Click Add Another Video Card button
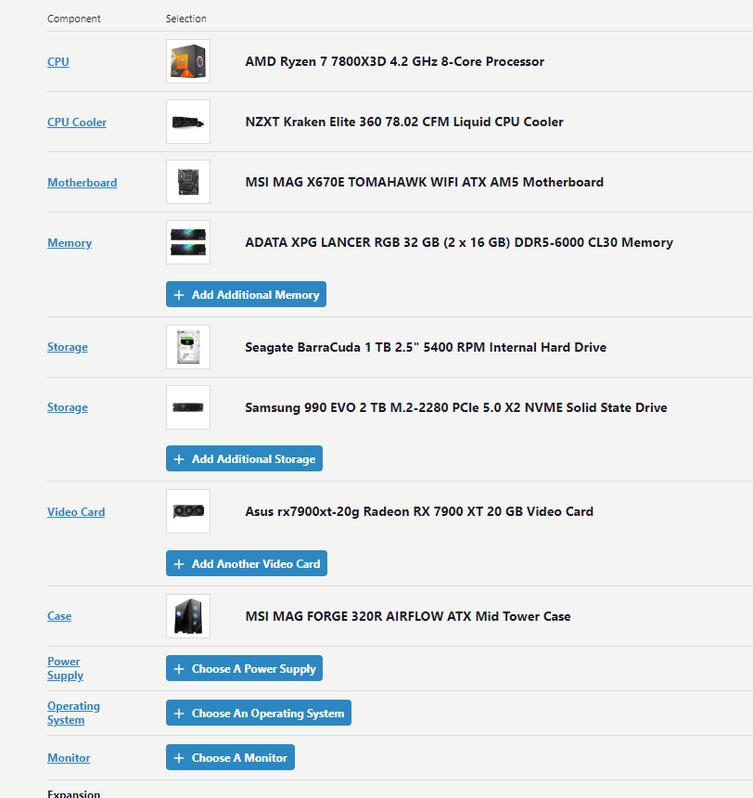753x798 pixels. coord(247,563)
